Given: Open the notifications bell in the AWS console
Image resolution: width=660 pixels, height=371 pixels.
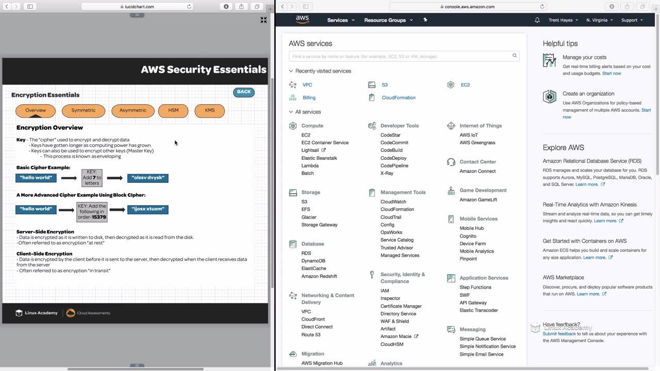Looking at the screenshot, I should 537,20.
